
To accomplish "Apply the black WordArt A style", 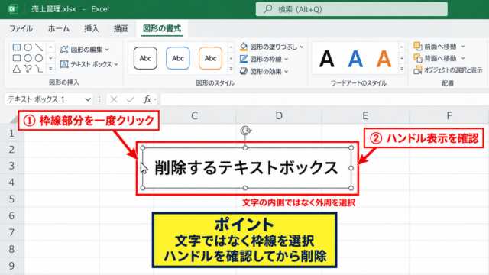I will click(326, 59).
